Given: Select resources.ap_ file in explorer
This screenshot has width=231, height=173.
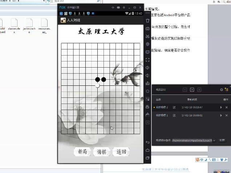Looking at the screenshot, I should pos(44,26).
